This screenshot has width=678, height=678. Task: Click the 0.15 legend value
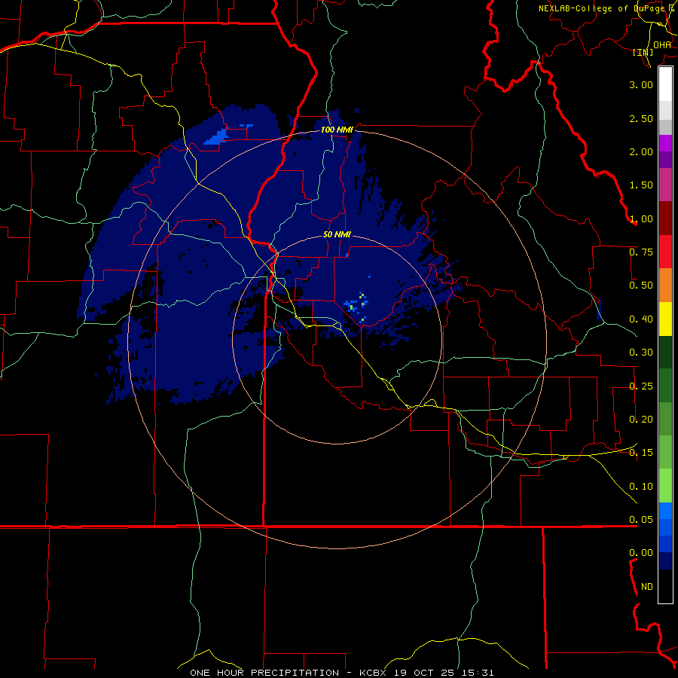click(641, 453)
